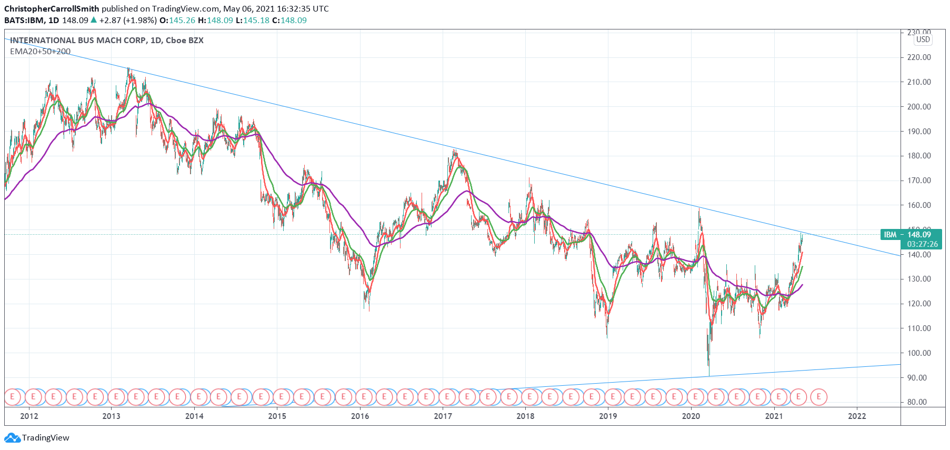This screenshot has width=950, height=450.
Task: Click the 2013 year label on time axis
Action: [111, 416]
